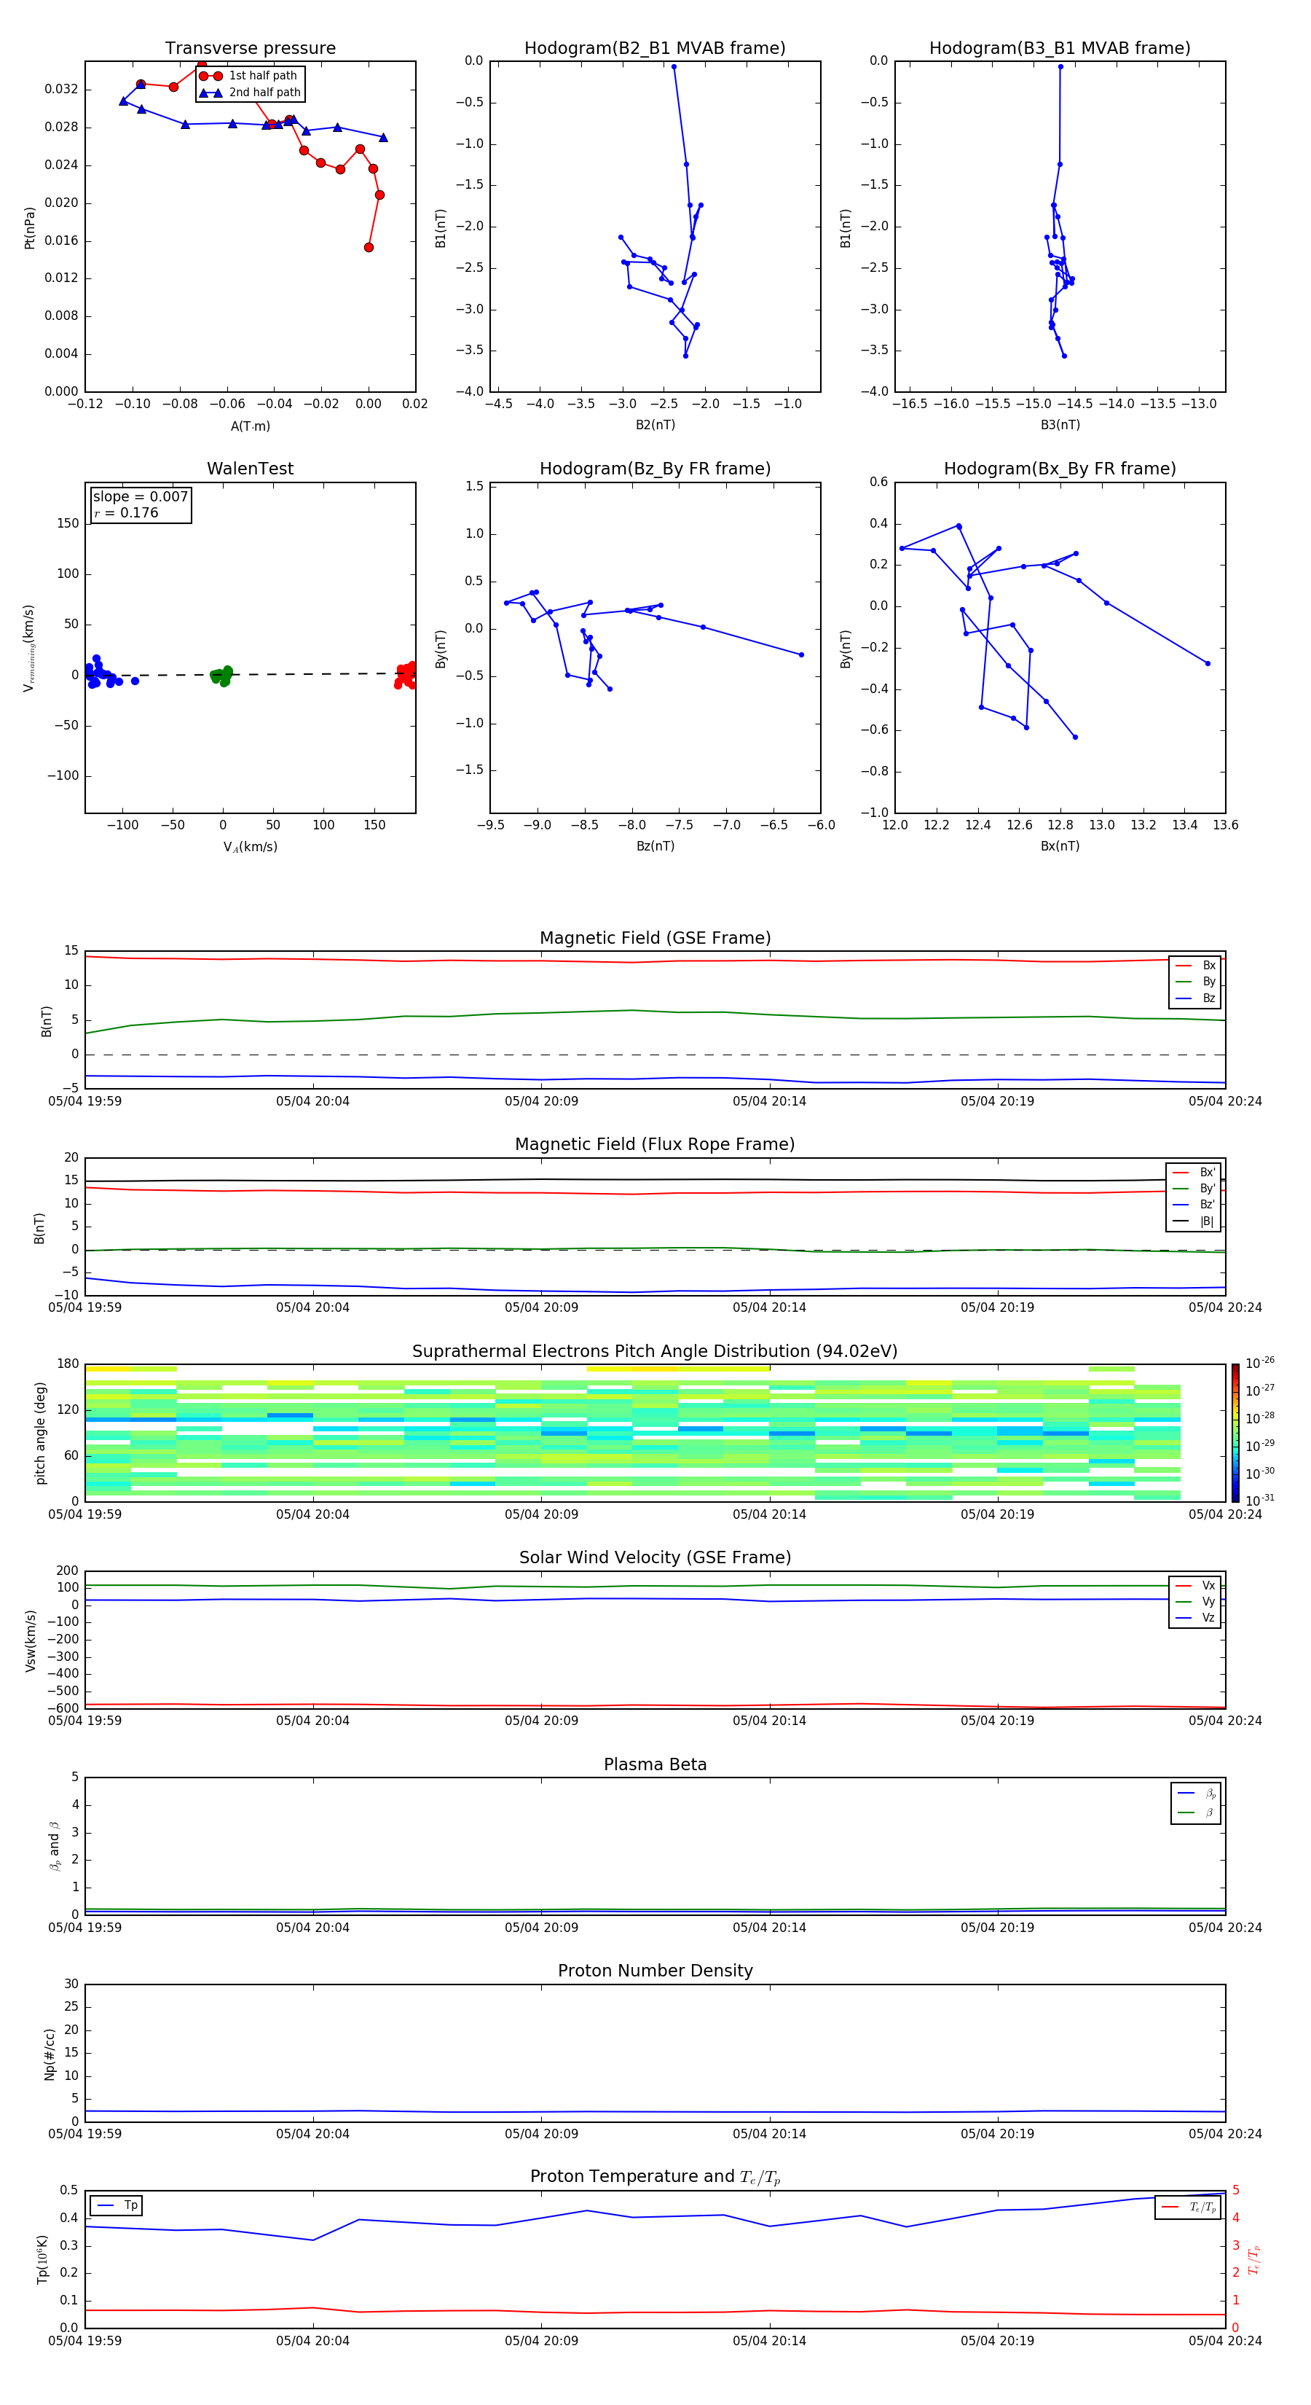Click the '10^-31' colorbar tick label
The height and width of the screenshot is (2405, 1311).
(1260, 1501)
